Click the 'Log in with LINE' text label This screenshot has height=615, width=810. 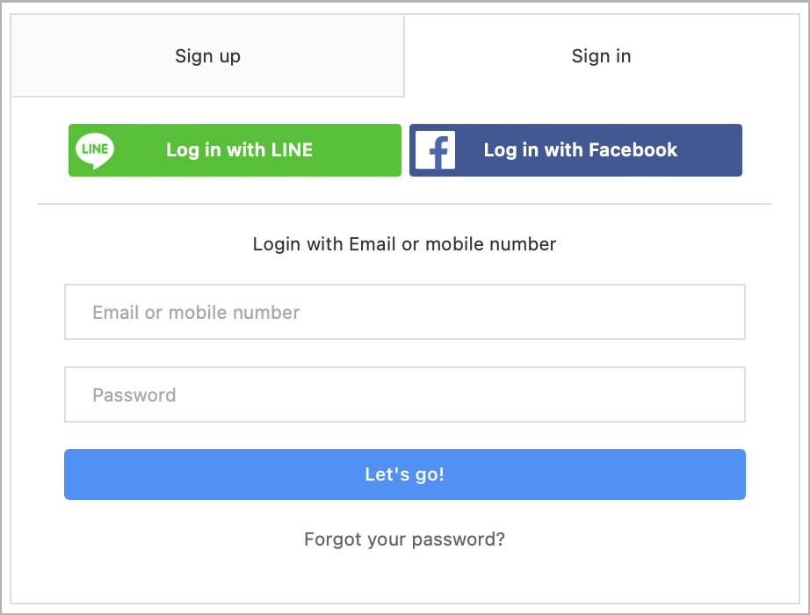point(240,150)
